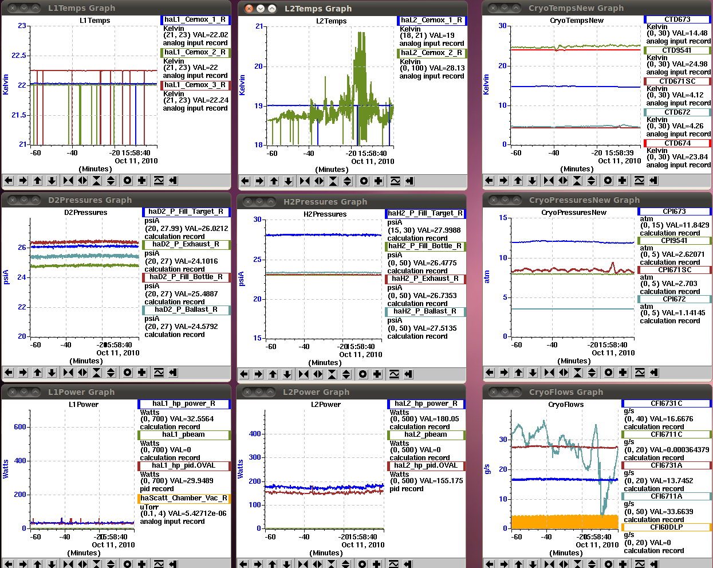This screenshot has height=568, width=713.
Task: Select CPI673 curve legend label
Action: pyautogui.click(x=675, y=211)
